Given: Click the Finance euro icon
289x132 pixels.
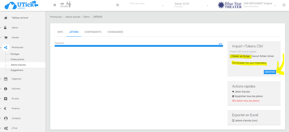Looking at the screenshot, I should click(6, 108).
